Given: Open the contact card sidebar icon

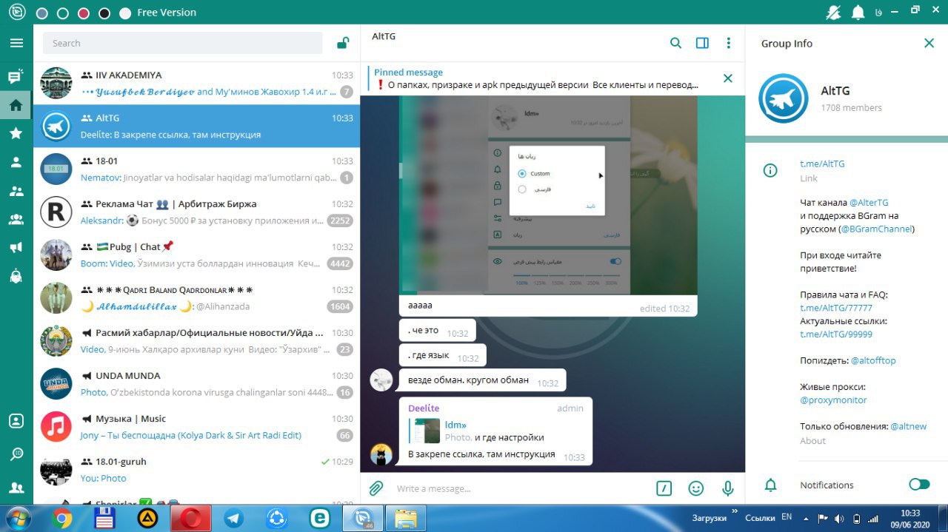Looking at the screenshot, I should tap(16, 421).
